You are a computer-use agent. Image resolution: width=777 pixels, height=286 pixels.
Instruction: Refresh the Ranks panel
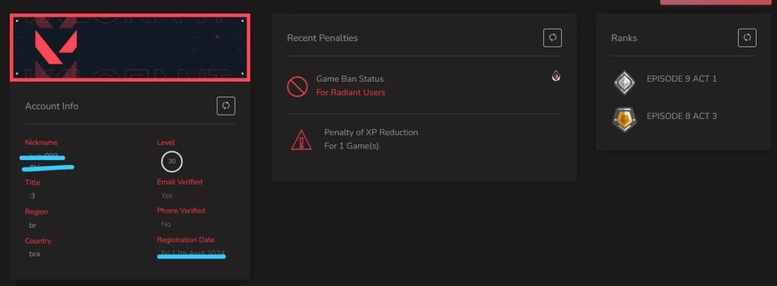(747, 38)
